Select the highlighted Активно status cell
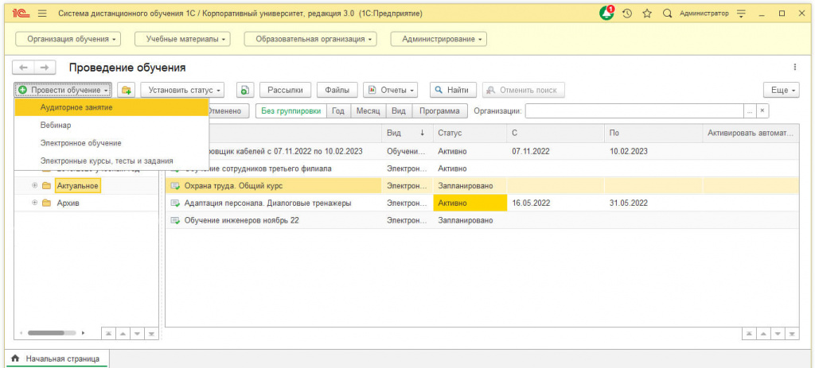815x368 pixels. 470,203
